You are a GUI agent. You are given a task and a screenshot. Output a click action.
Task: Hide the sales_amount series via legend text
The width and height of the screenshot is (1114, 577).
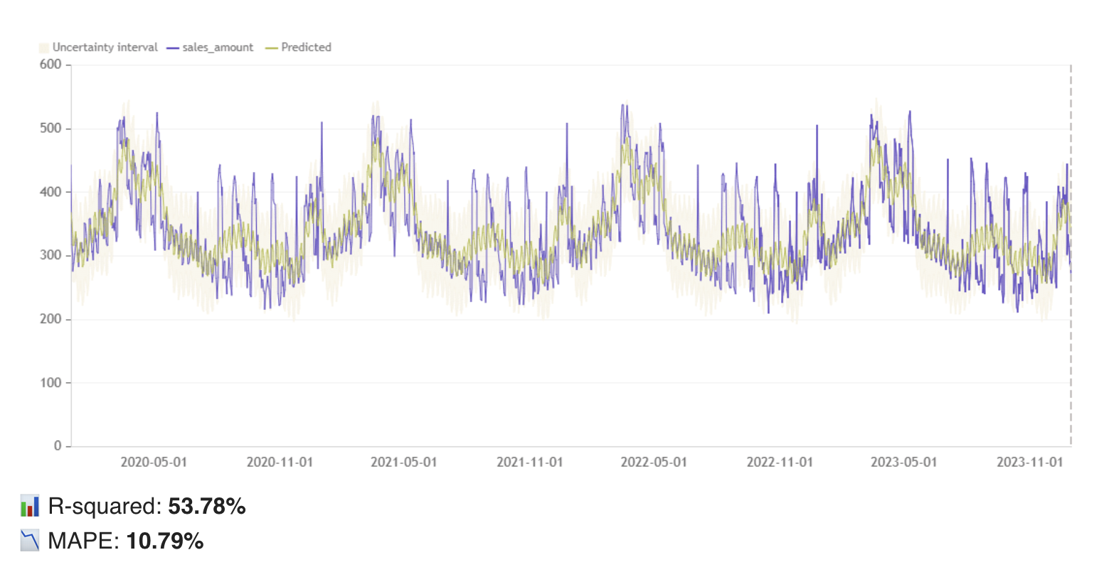click(x=218, y=48)
